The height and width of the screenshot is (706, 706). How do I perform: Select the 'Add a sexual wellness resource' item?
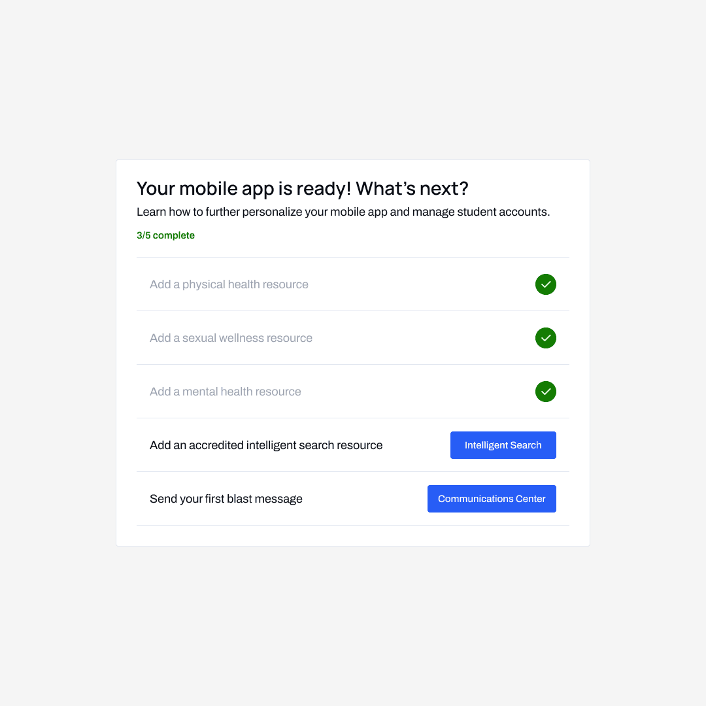coord(231,338)
